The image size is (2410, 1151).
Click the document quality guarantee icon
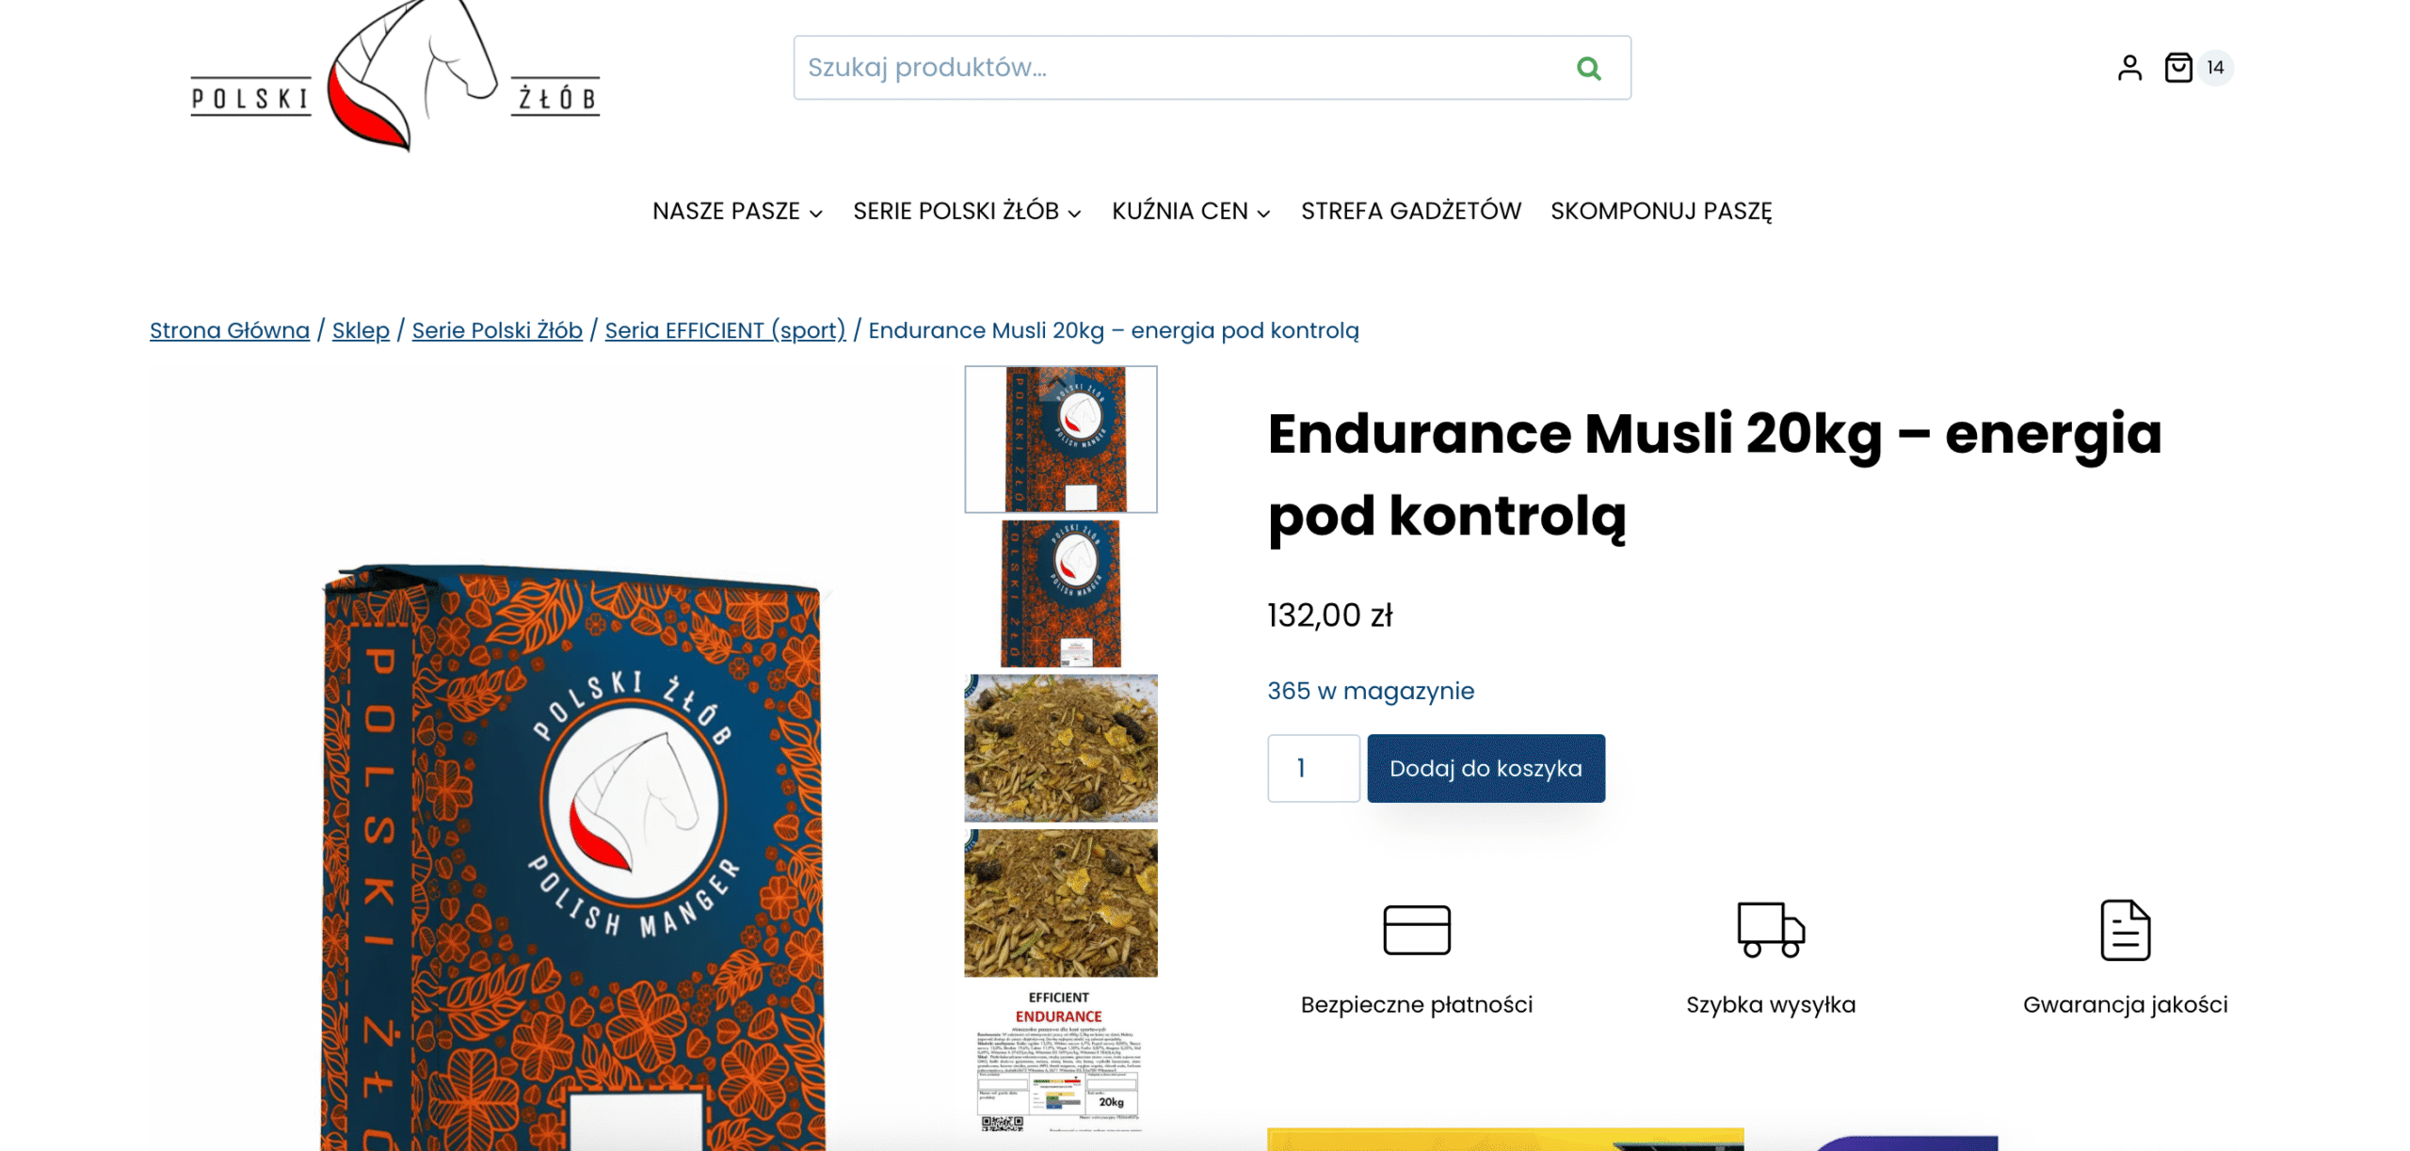pyautogui.click(x=2125, y=930)
